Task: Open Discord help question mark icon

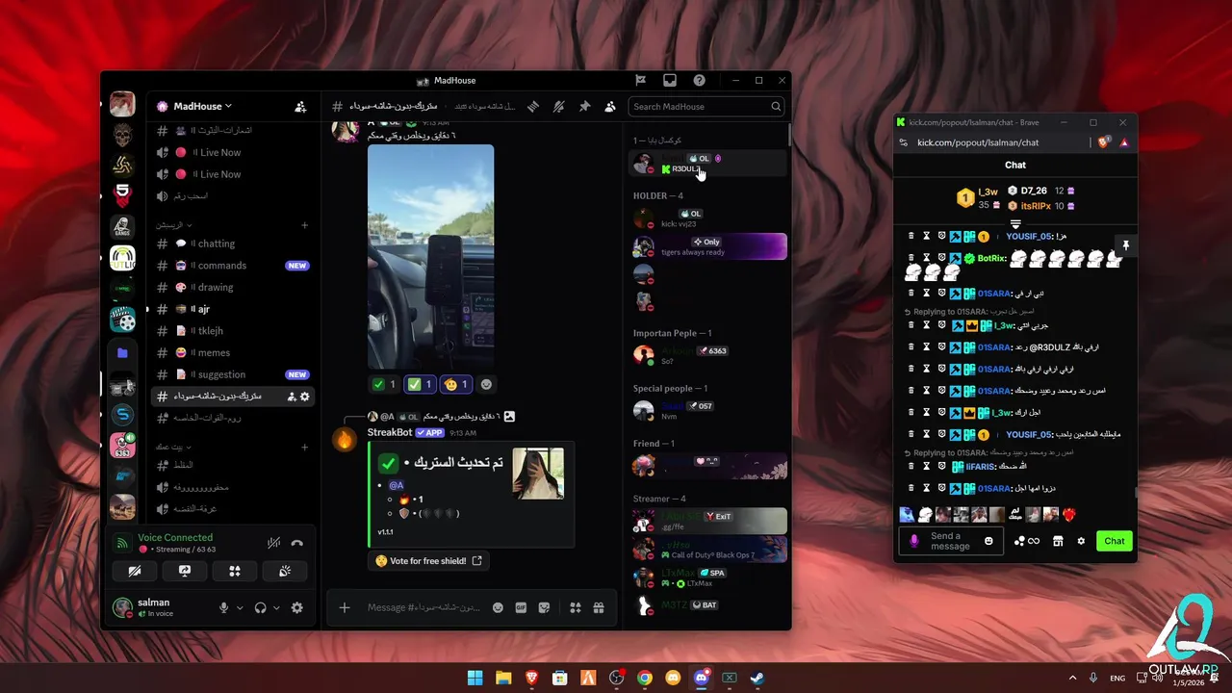Action: pos(700,81)
